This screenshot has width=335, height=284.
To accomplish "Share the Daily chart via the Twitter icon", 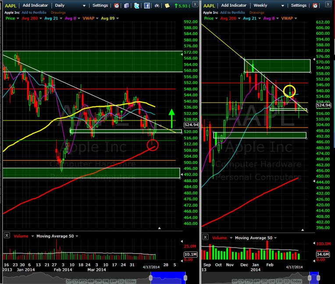I will tap(136, 6).
